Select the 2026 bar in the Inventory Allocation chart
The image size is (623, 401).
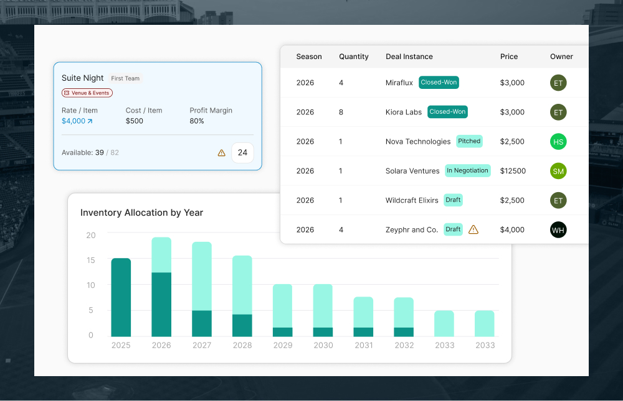point(161,286)
